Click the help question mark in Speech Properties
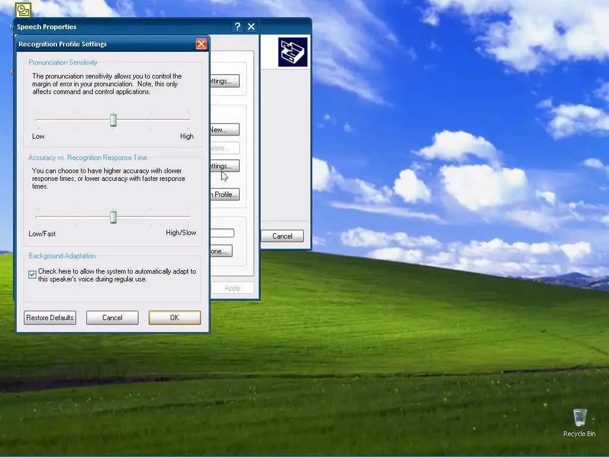Screen dimensions: 609x457 pyautogui.click(x=237, y=26)
